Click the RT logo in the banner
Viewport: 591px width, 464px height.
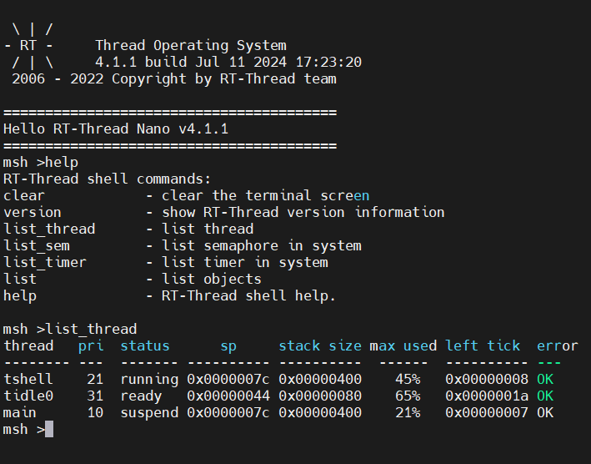28,45
